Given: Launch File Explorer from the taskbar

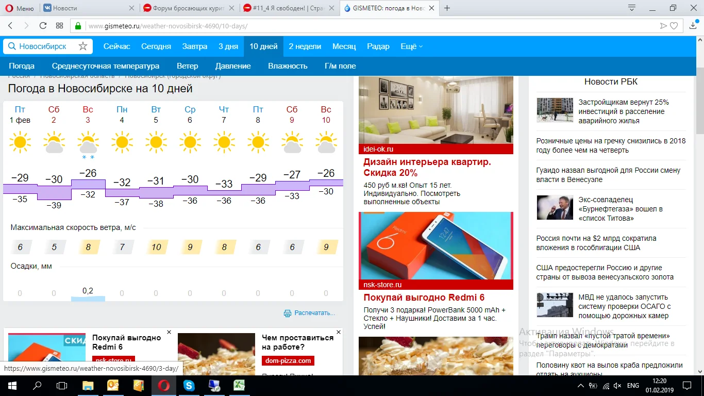Looking at the screenshot, I should [x=88, y=385].
